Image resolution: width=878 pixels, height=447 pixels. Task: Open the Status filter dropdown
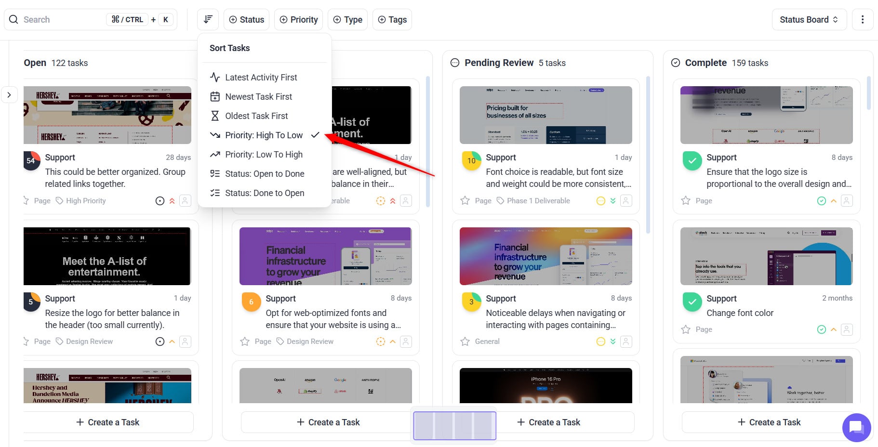(x=246, y=20)
